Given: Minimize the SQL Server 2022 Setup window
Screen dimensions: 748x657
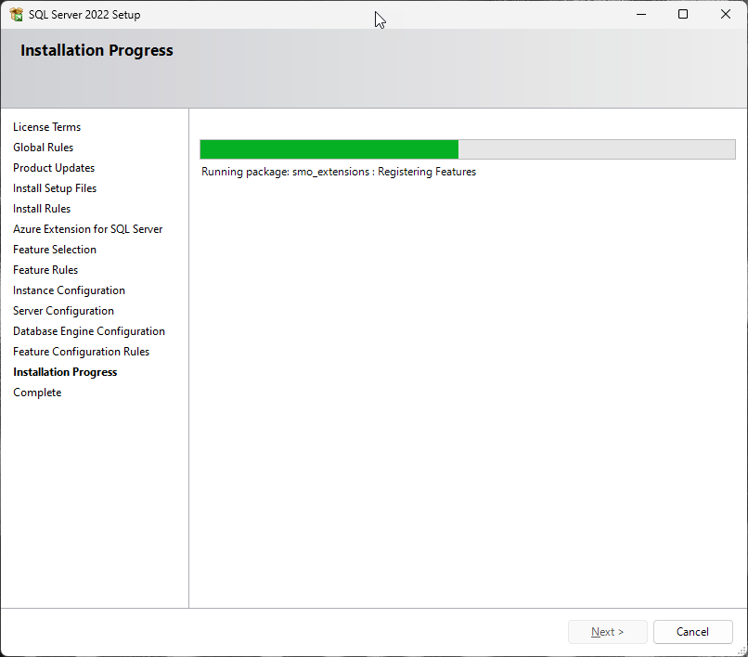Looking at the screenshot, I should [640, 15].
